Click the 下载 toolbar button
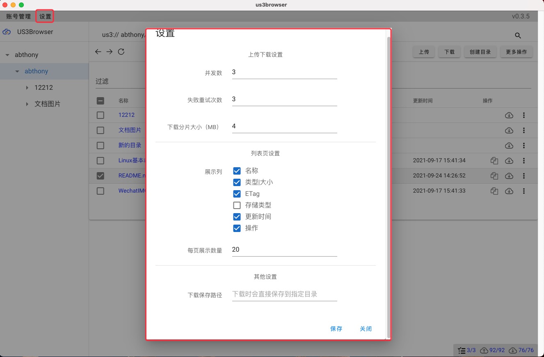 point(450,52)
